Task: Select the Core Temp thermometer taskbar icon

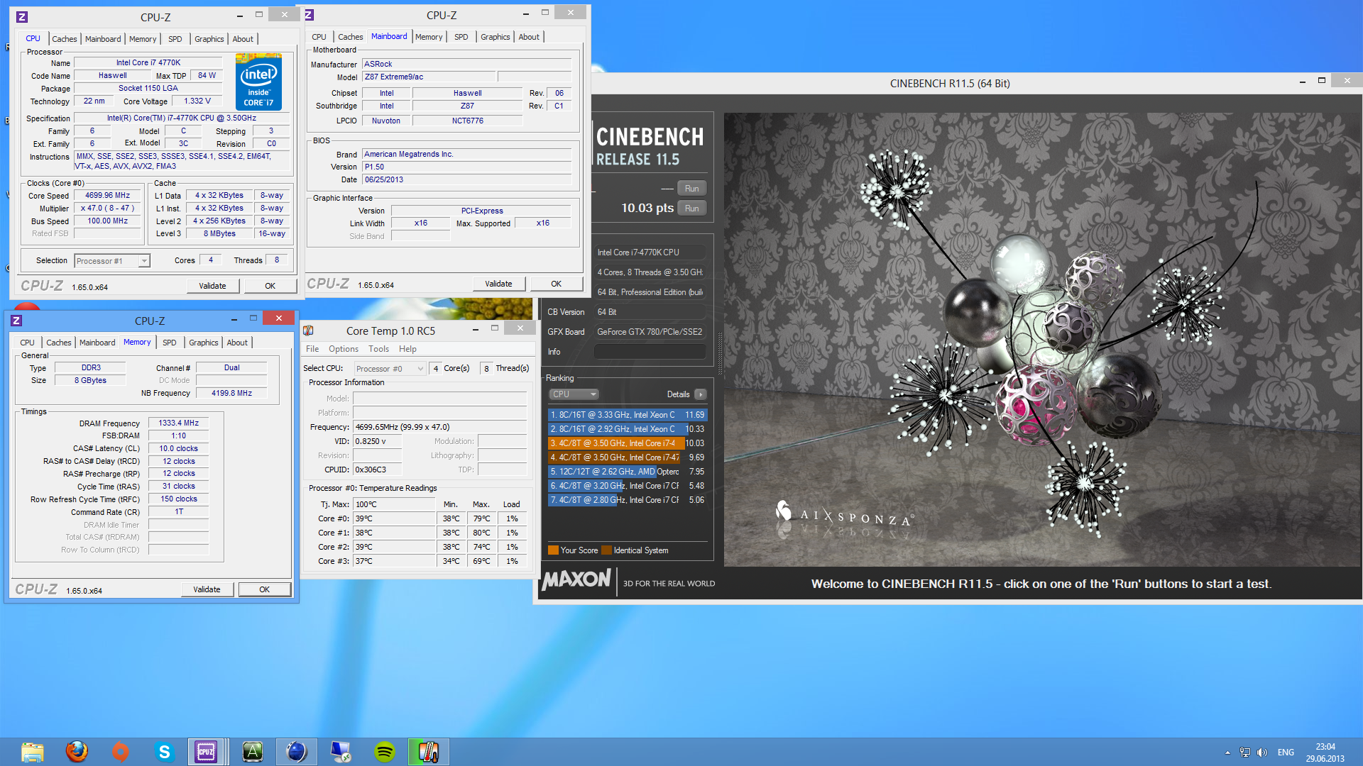Action: point(429,752)
